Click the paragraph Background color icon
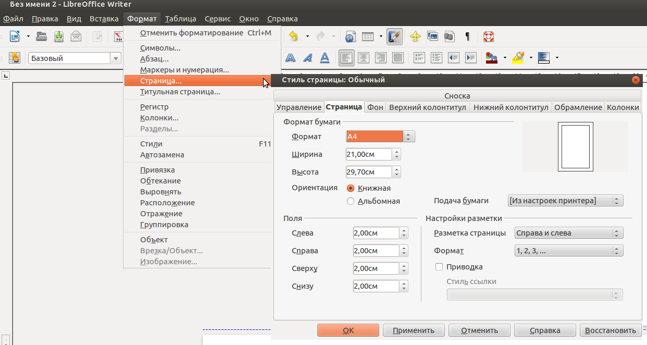The height and width of the screenshot is (345, 647). coord(544,57)
